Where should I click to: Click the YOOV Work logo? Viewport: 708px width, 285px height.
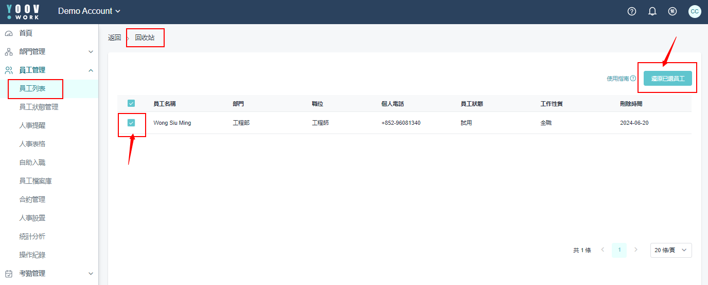coord(23,12)
